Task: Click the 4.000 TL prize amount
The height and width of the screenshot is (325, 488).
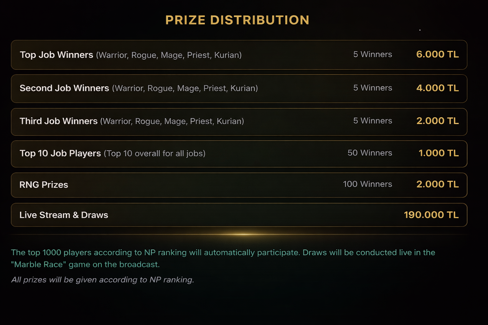Action: coord(437,88)
